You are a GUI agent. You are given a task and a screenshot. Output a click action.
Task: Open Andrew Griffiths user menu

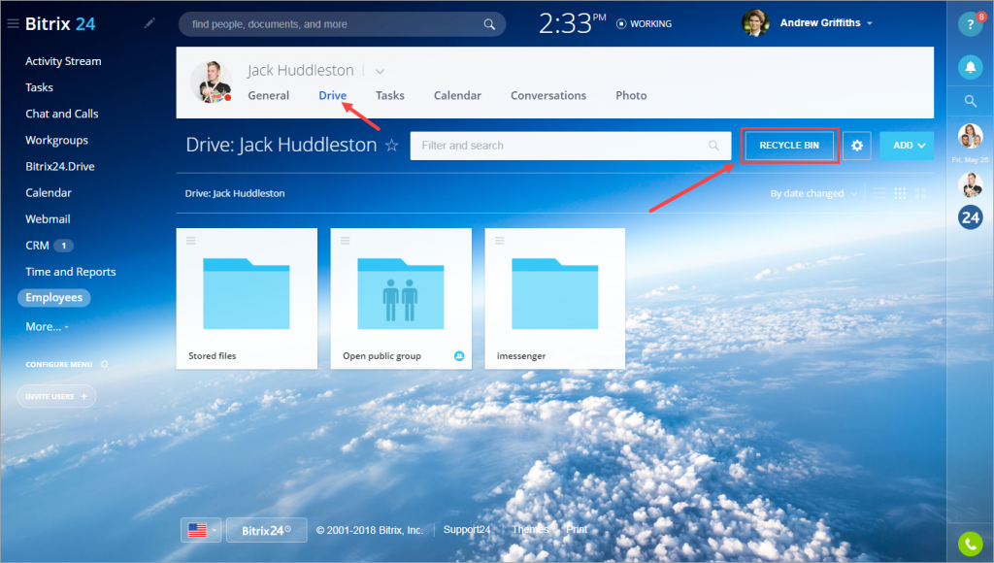coord(827,23)
